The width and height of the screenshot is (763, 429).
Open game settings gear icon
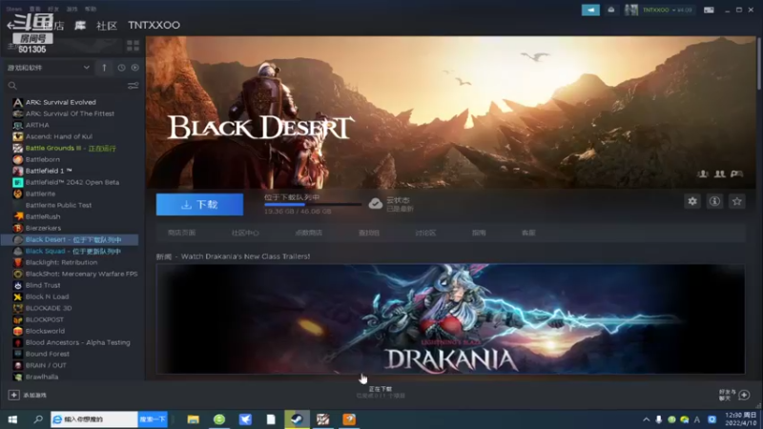(x=692, y=201)
